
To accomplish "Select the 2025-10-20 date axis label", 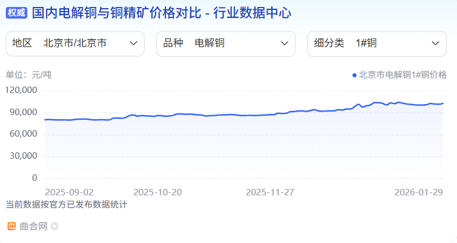I will pyautogui.click(x=158, y=192).
